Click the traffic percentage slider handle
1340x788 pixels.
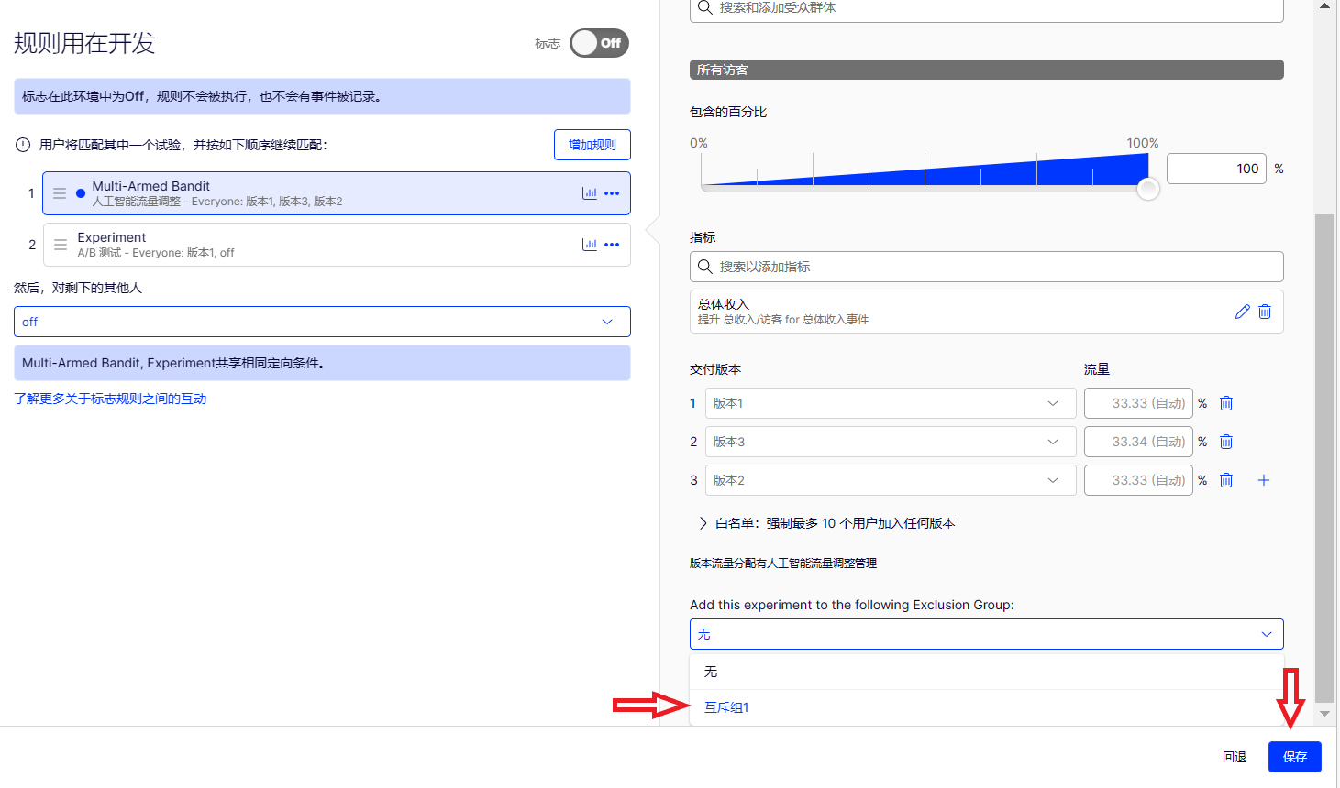[1147, 189]
